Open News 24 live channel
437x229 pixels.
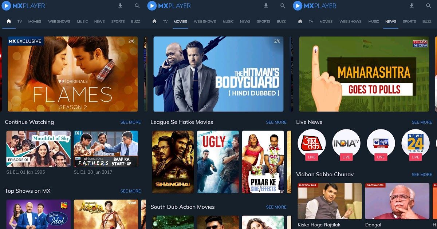point(416,143)
